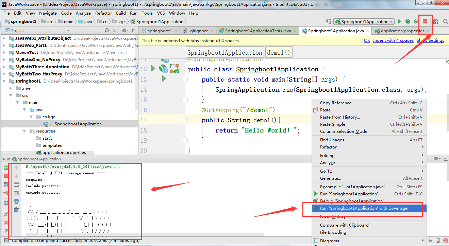
Task: Open the VCS menu
Action: tap(161, 13)
